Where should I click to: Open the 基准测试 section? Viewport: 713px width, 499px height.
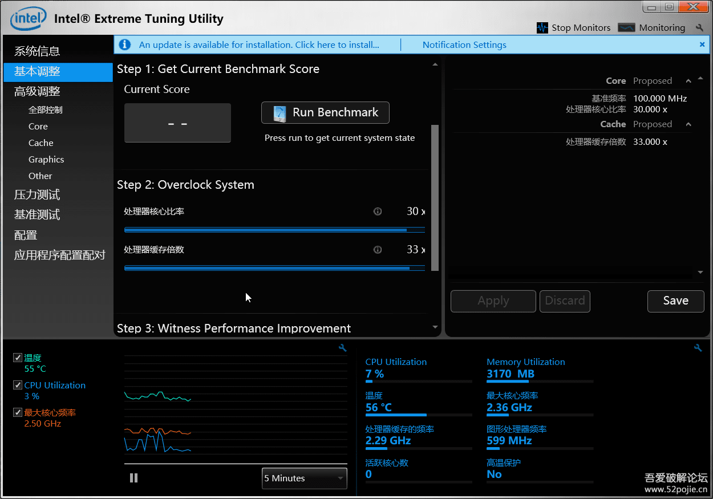click(37, 215)
